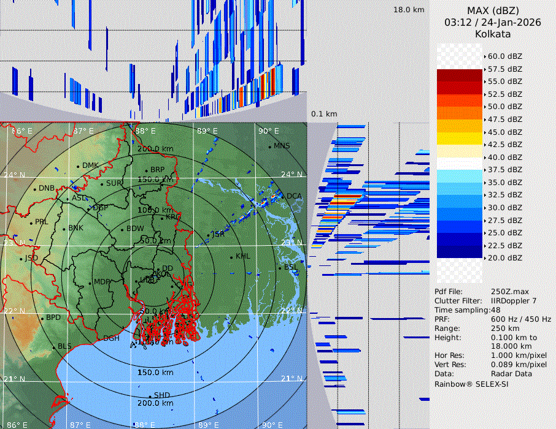Click the 03:12 / 24-Jan-2026 timestamp
Viewport: 556px width, 429px height.
(493, 22)
